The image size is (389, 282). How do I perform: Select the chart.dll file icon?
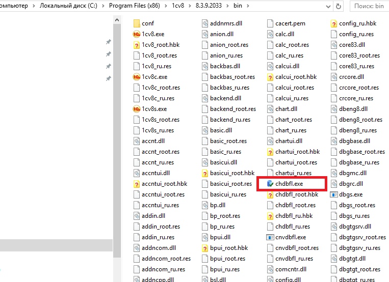(270, 109)
